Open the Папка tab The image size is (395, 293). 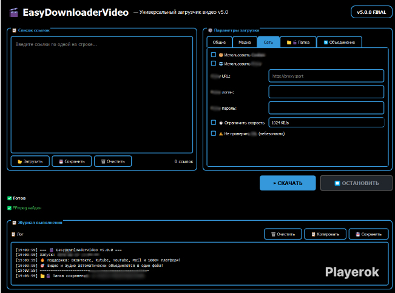click(x=299, y=42)
